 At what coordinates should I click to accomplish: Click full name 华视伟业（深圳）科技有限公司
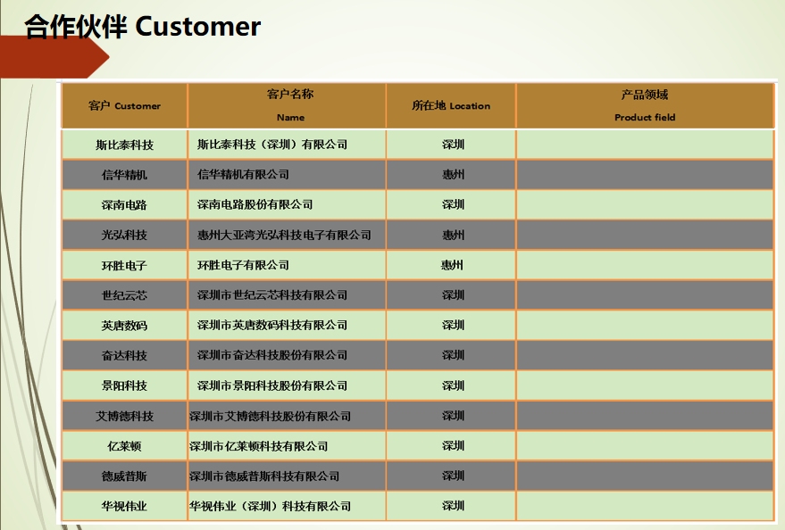271,506
